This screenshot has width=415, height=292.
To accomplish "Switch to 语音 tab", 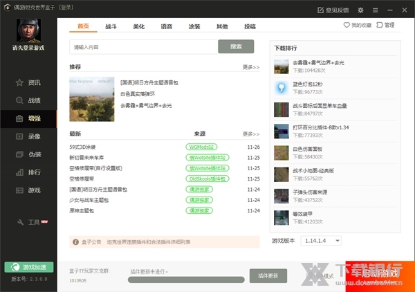I will point(167,26).
